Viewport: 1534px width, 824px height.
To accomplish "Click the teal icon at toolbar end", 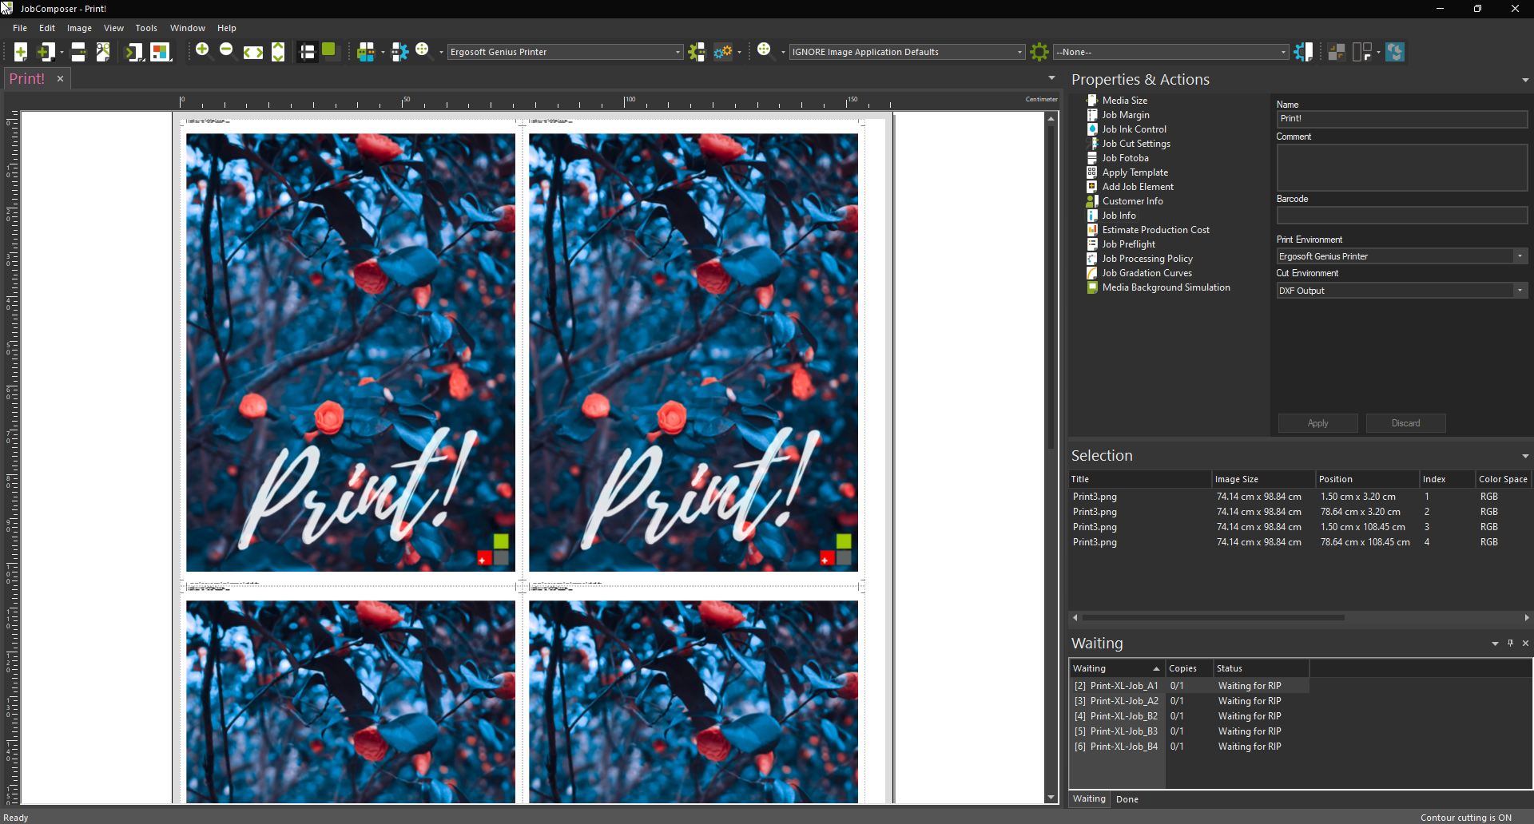I will (x=1395, y=52).
